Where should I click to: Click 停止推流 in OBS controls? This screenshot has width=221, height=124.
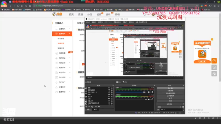tap(170, 88)
